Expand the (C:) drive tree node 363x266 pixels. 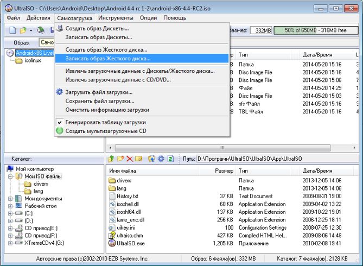click(11, 214)
